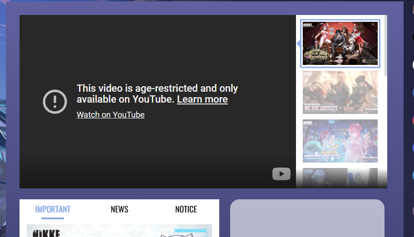The image size is (414, 237).
Task: Select the Paradise Island summer video thumbnail
Action: point(340,141)
